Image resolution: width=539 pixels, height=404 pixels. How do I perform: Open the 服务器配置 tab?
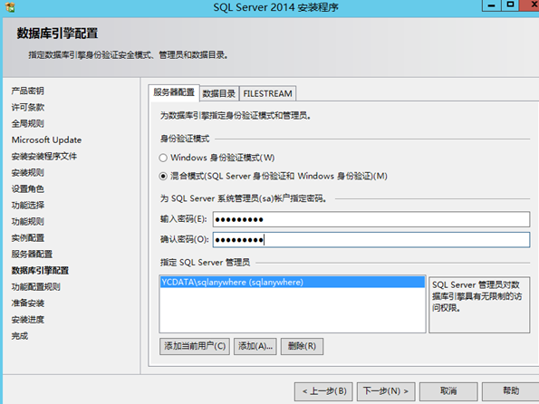pyautogui.click(x=174, y=92)
